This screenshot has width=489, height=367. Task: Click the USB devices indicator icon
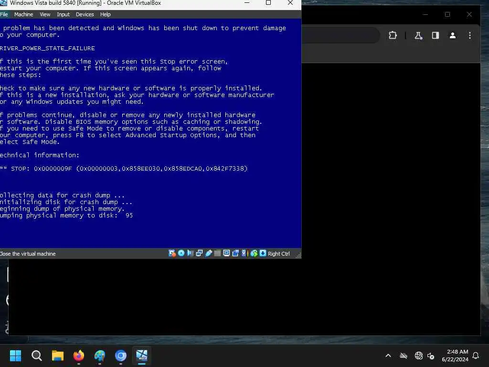tap(209, 253)
